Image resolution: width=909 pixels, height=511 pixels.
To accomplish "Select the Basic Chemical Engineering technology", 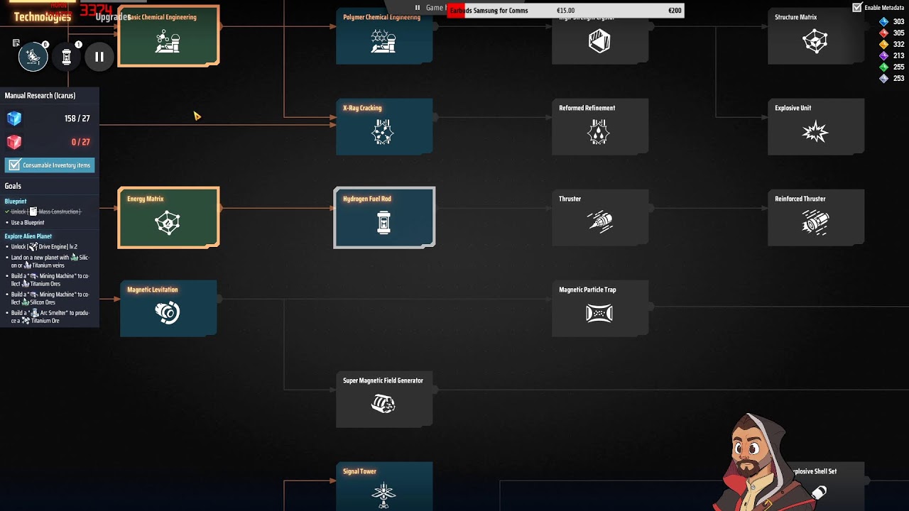I will coord(168,35).
